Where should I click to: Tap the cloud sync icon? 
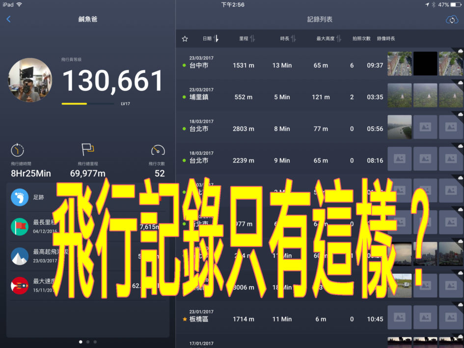tap(452, 20)
